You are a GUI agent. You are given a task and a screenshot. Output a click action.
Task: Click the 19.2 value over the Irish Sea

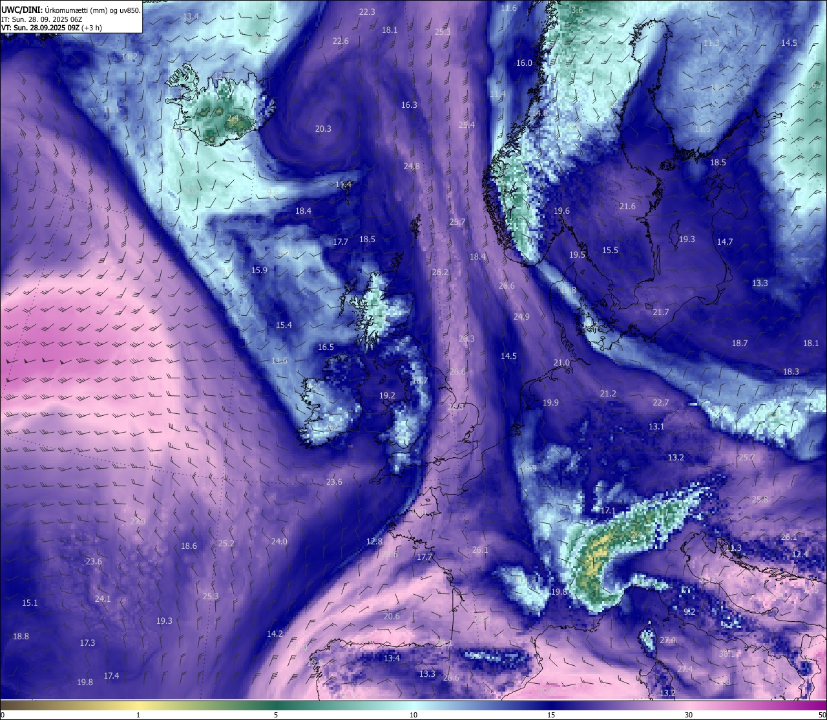pos(387,395)
